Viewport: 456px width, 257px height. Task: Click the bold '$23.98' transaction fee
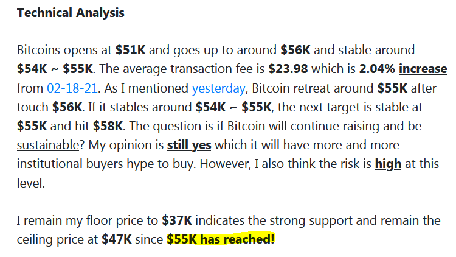point(288,69)
